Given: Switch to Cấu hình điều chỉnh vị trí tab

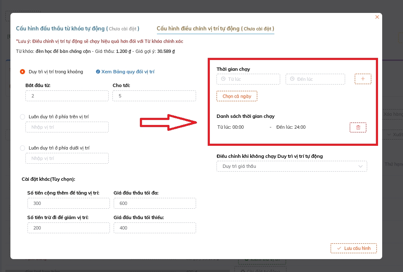Looking at the screenshot, I should click(x=215, y=28).
